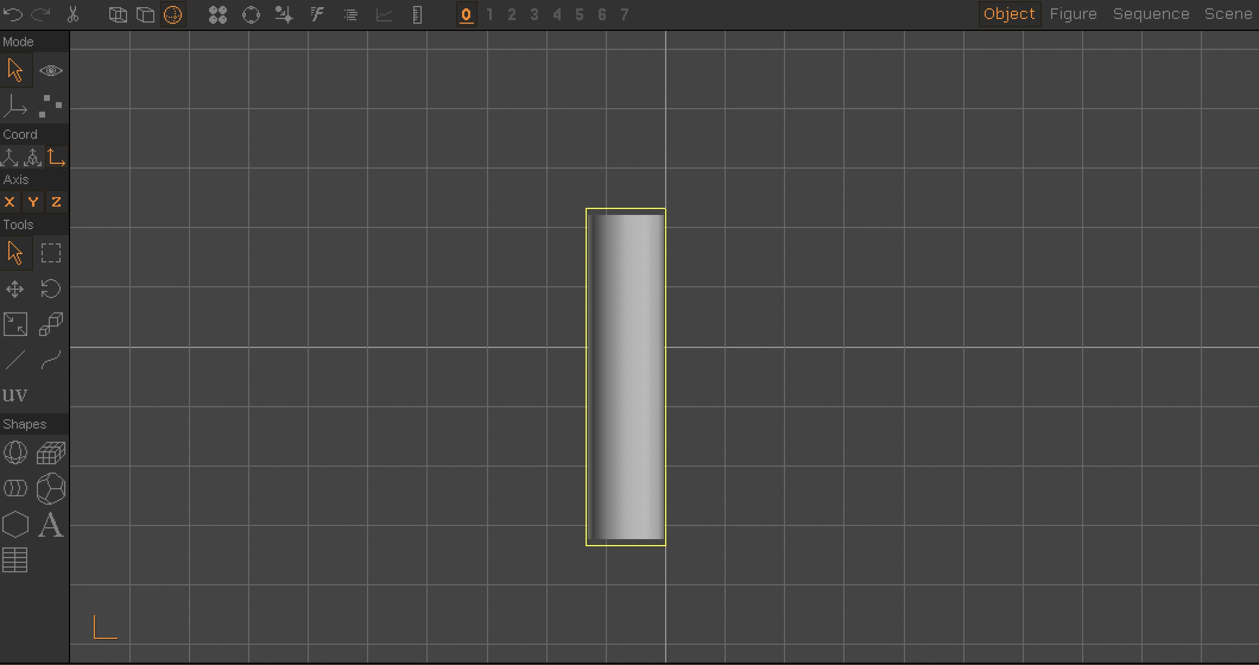1259x665 pixels.
Task: Toggle the Y axis constraint
Action: click(33, 202)
